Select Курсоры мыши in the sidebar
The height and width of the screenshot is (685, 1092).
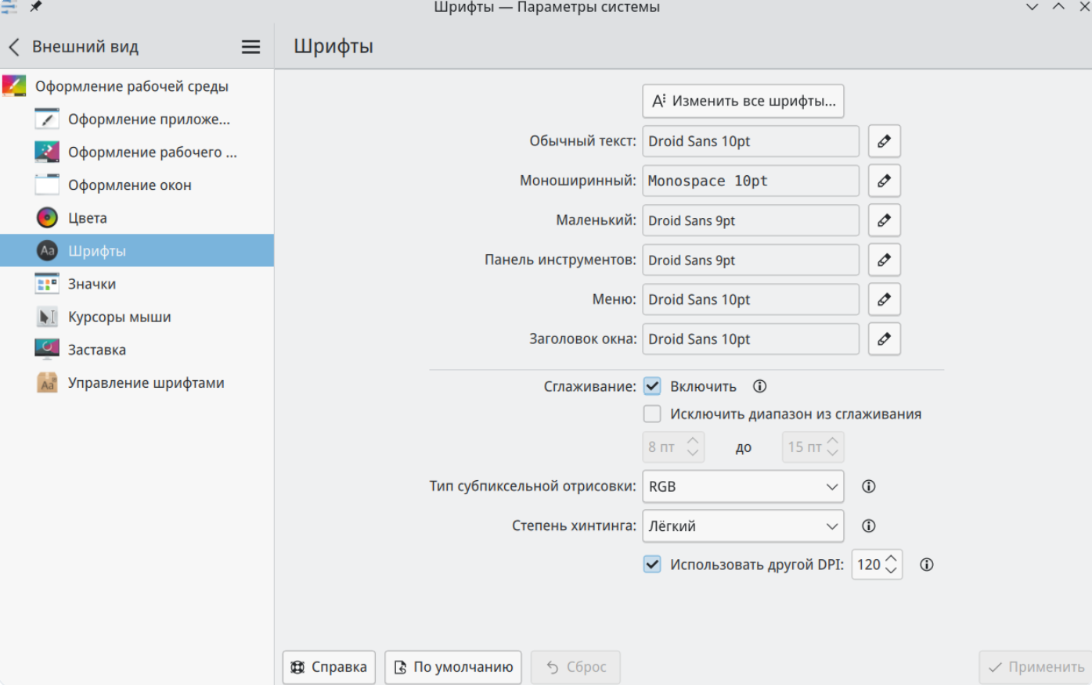click(x=119, y=317)
